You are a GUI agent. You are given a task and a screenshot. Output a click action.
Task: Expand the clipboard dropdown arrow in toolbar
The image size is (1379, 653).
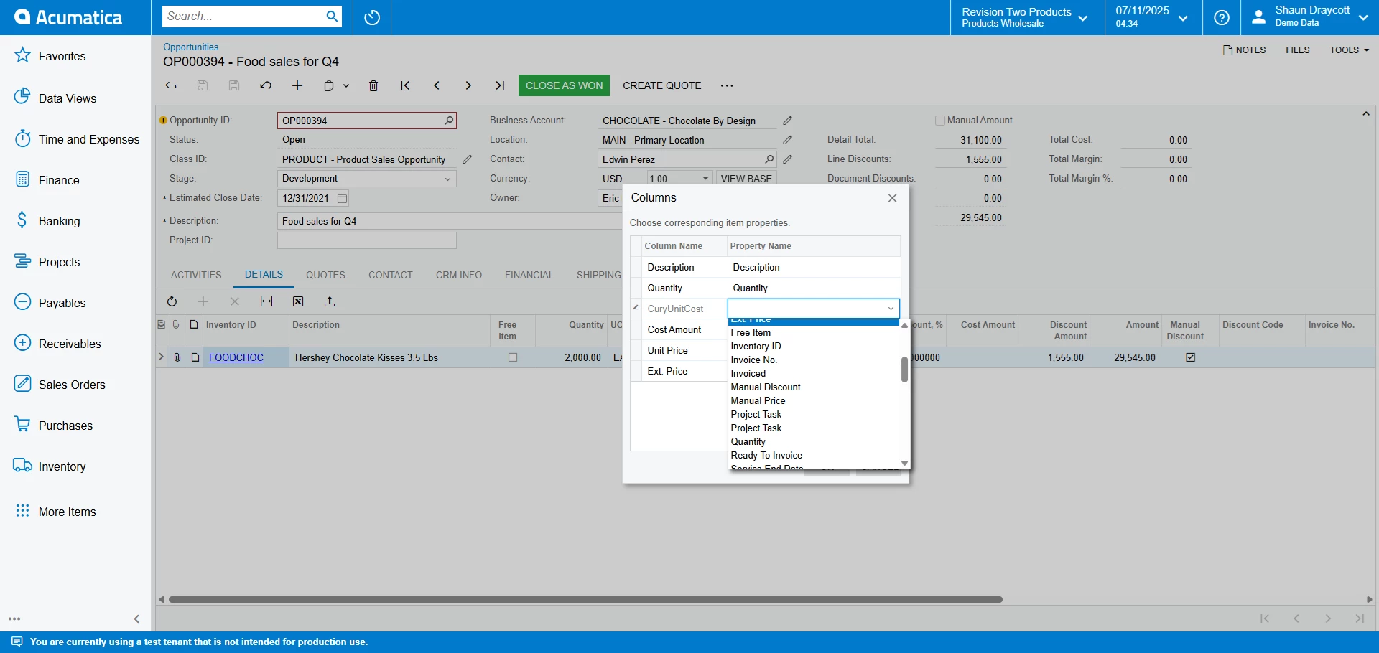[346, 85]
